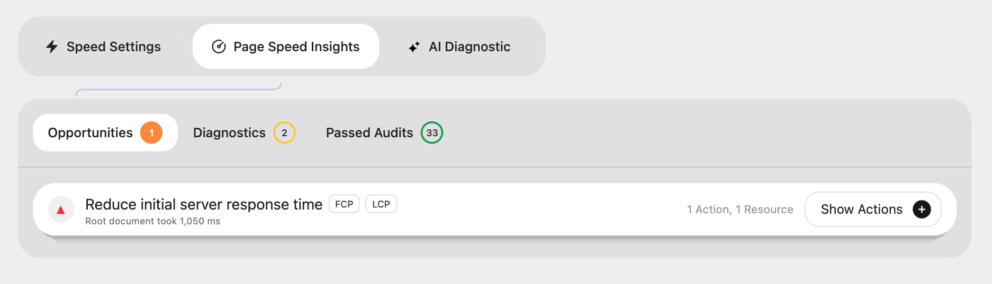Viewport: 992px width, 284px height.
Task: Click the LCP metric tag
Action: [x=381, y=204]
